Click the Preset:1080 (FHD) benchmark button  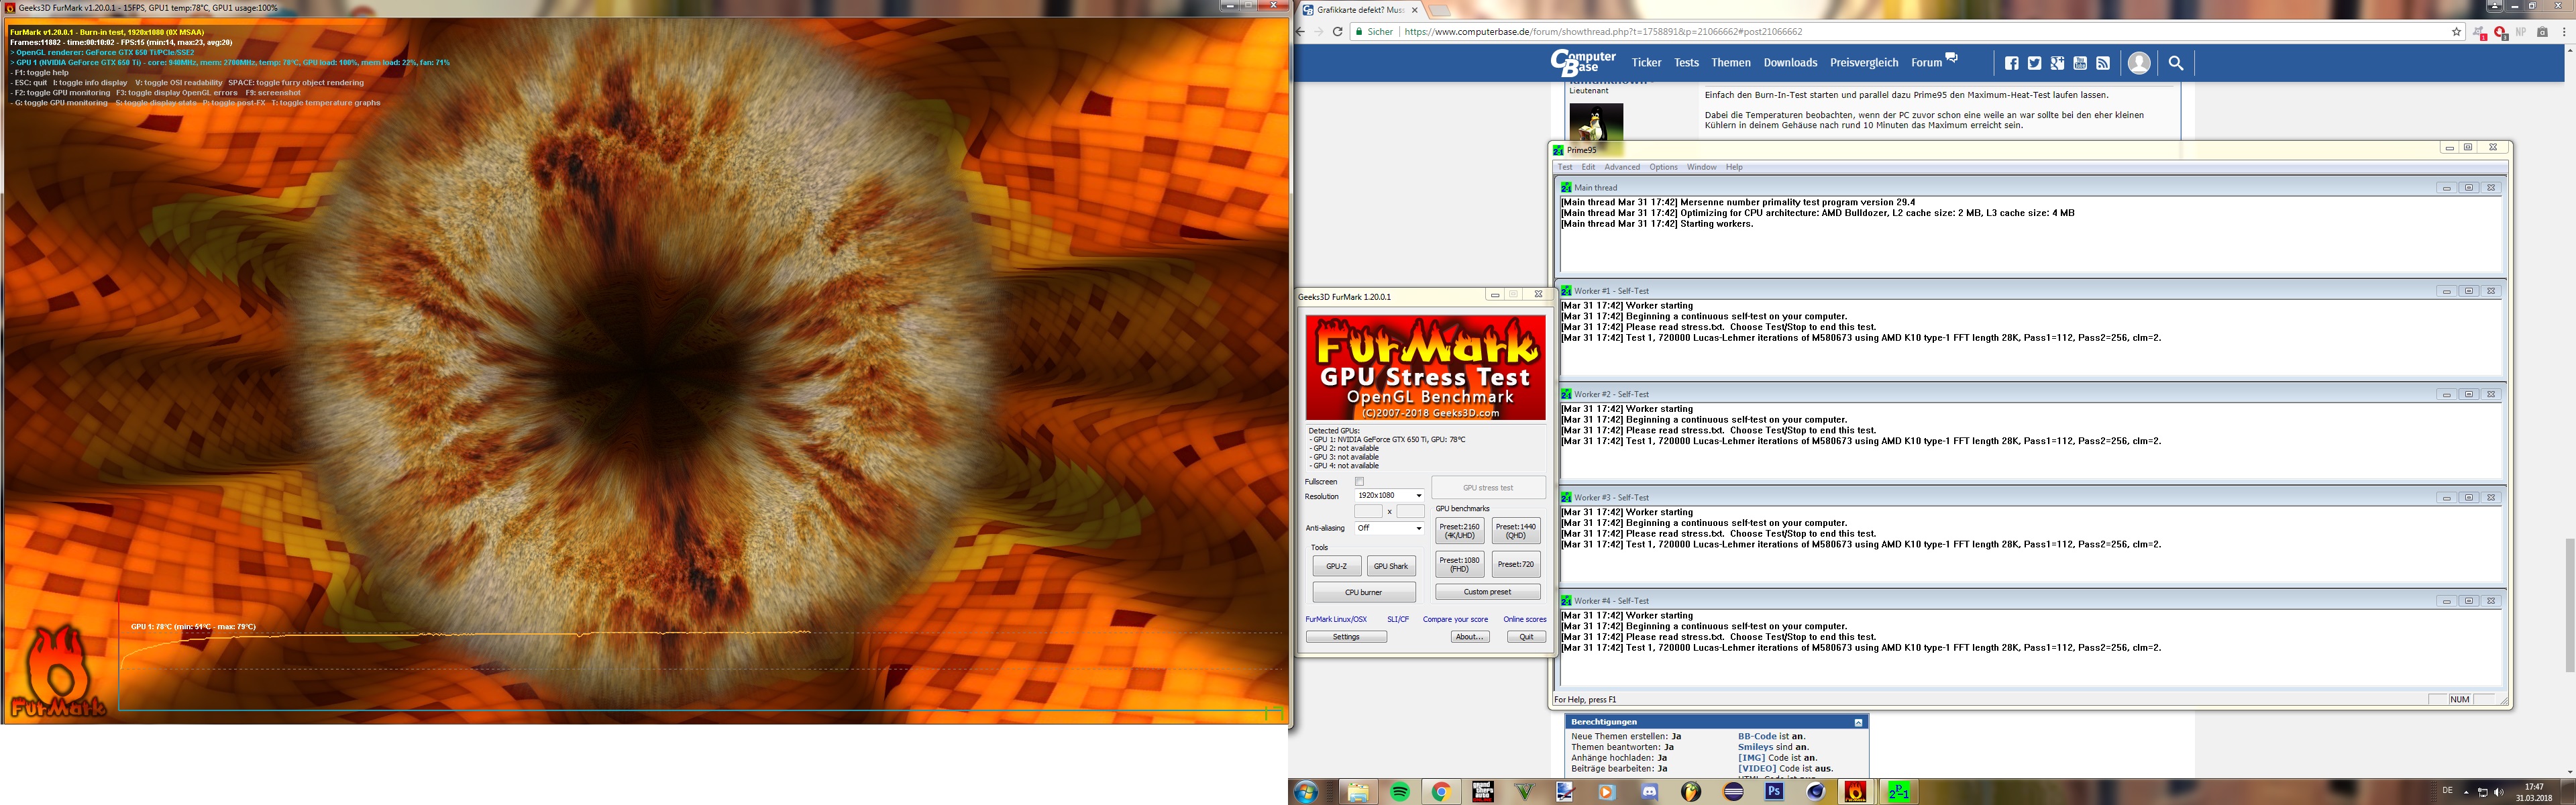point(1459,565)
